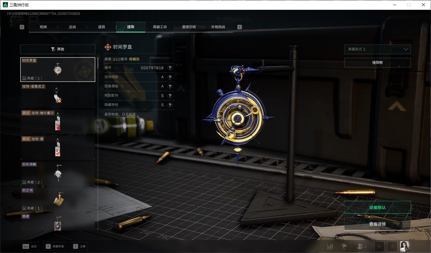Click help icon next to 附加配件
The height and width of the screenshot is (253, 431).
tap(170, 96)
